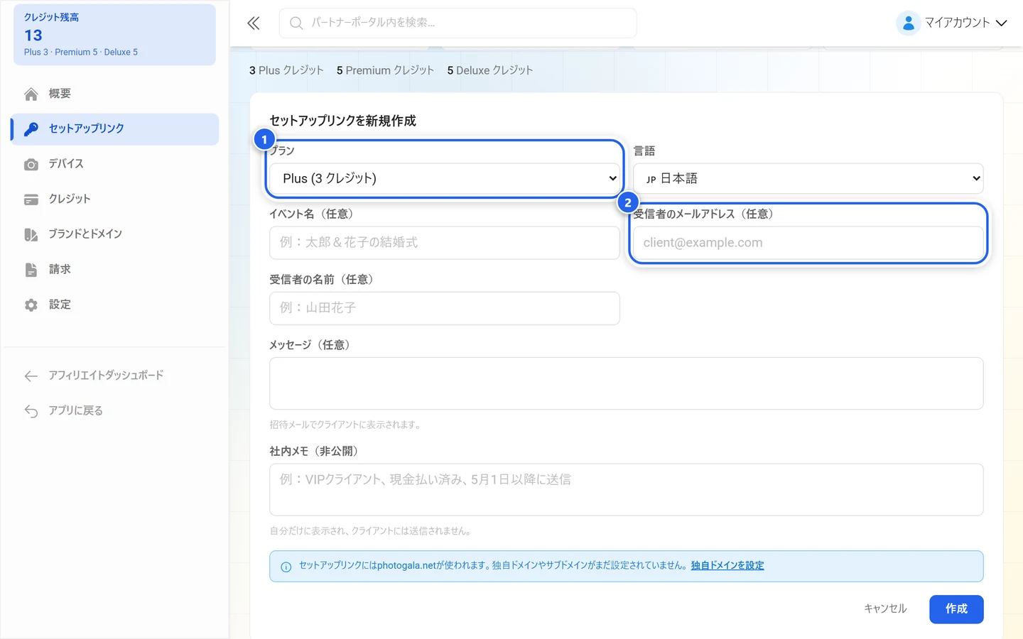Click into the メッセージ text area
1023x639 pixels.
point(627,383)
